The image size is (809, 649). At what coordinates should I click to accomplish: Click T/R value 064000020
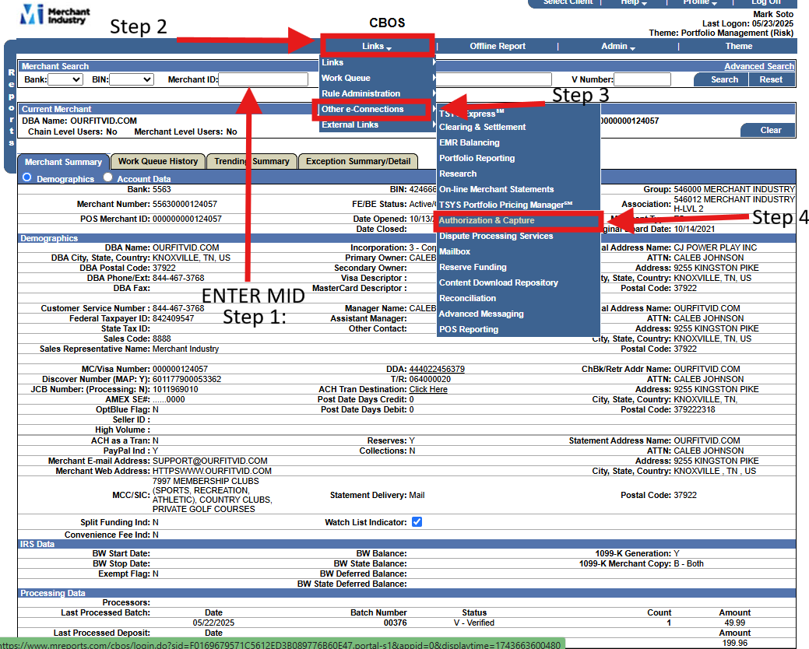[430, 380]
